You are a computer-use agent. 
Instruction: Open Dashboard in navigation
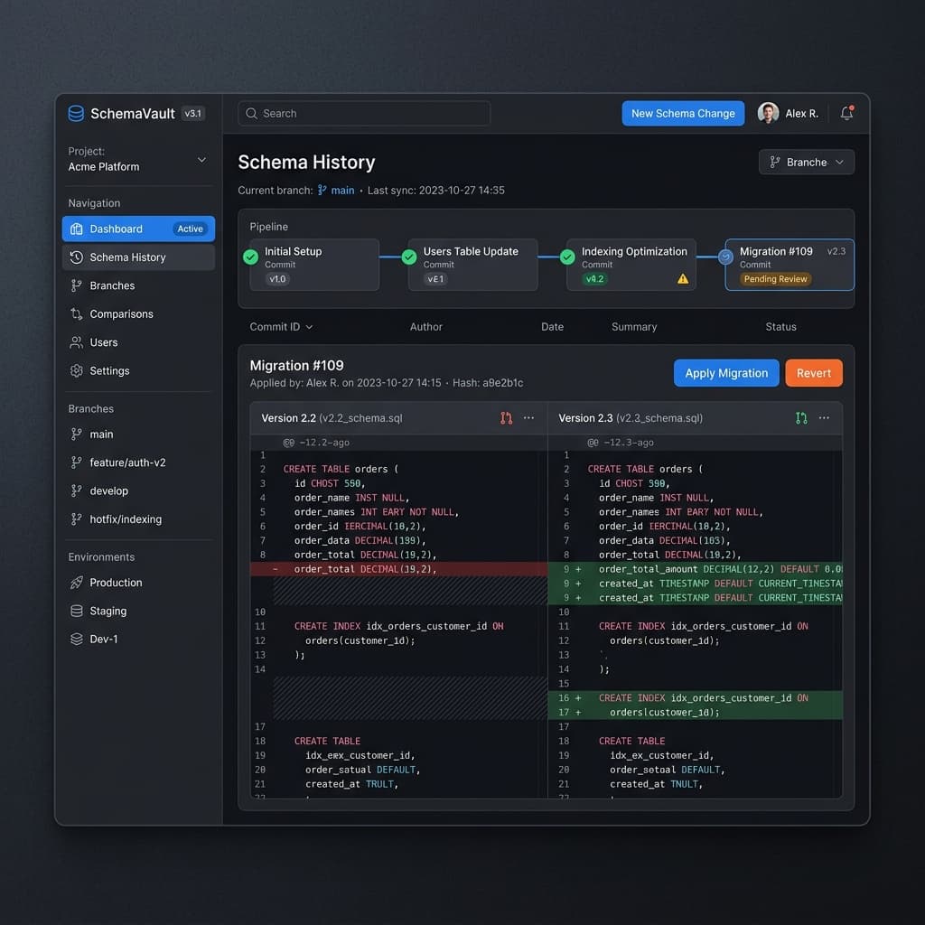click(138, 229)
